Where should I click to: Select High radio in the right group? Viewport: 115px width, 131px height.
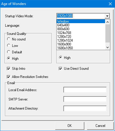[x=61, y=57]
